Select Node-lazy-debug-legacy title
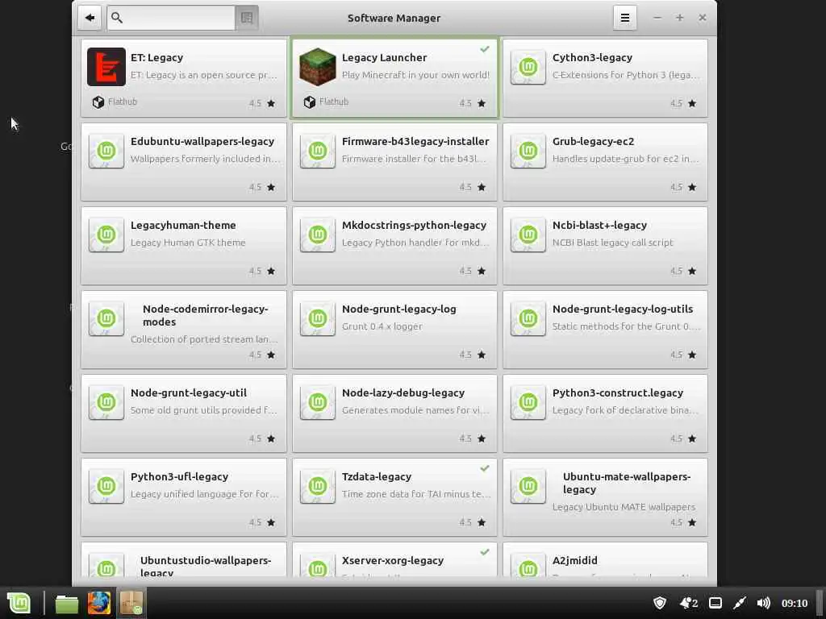The image size is (826, 619). [403, 393]
